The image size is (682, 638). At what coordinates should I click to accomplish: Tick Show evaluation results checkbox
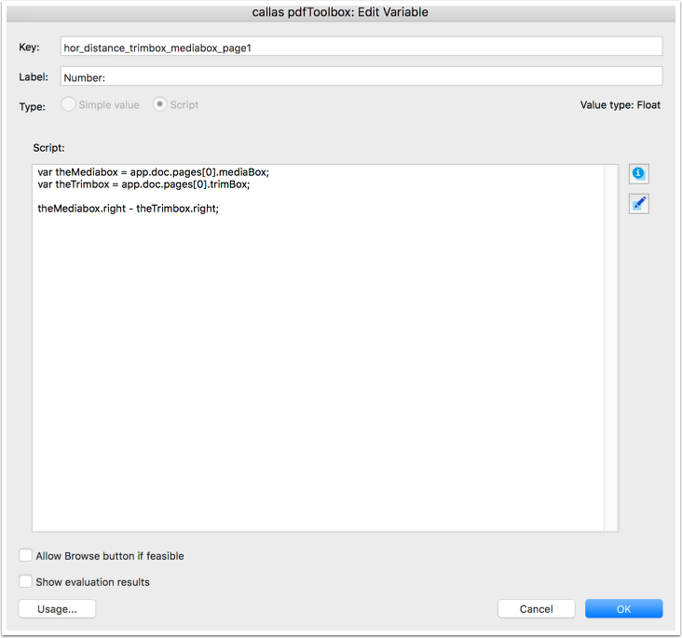click(26, 581)
